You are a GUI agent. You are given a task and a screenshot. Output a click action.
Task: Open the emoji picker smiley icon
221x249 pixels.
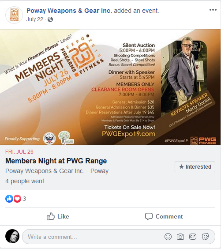click(168, 237)
